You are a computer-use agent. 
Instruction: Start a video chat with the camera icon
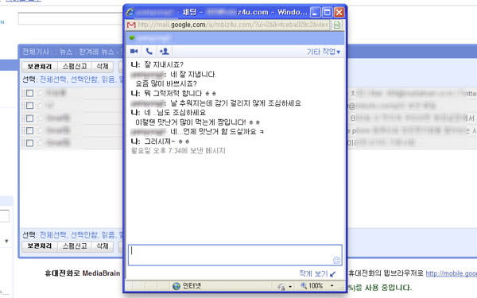(134, 51)
